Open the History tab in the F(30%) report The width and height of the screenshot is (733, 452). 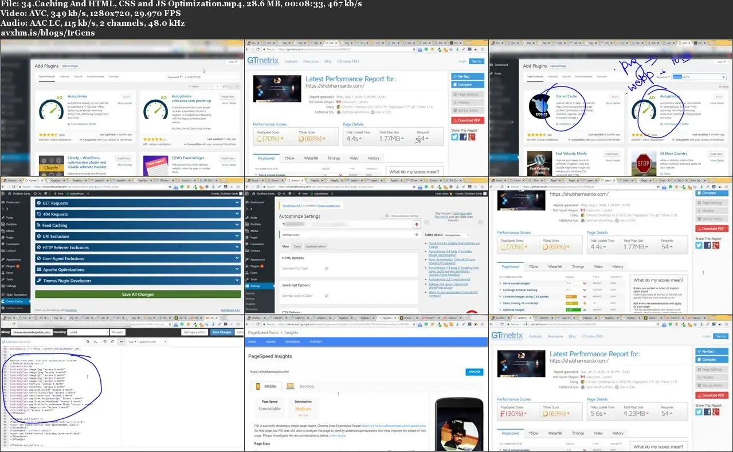pyautogui.click(x=618, y=433)
